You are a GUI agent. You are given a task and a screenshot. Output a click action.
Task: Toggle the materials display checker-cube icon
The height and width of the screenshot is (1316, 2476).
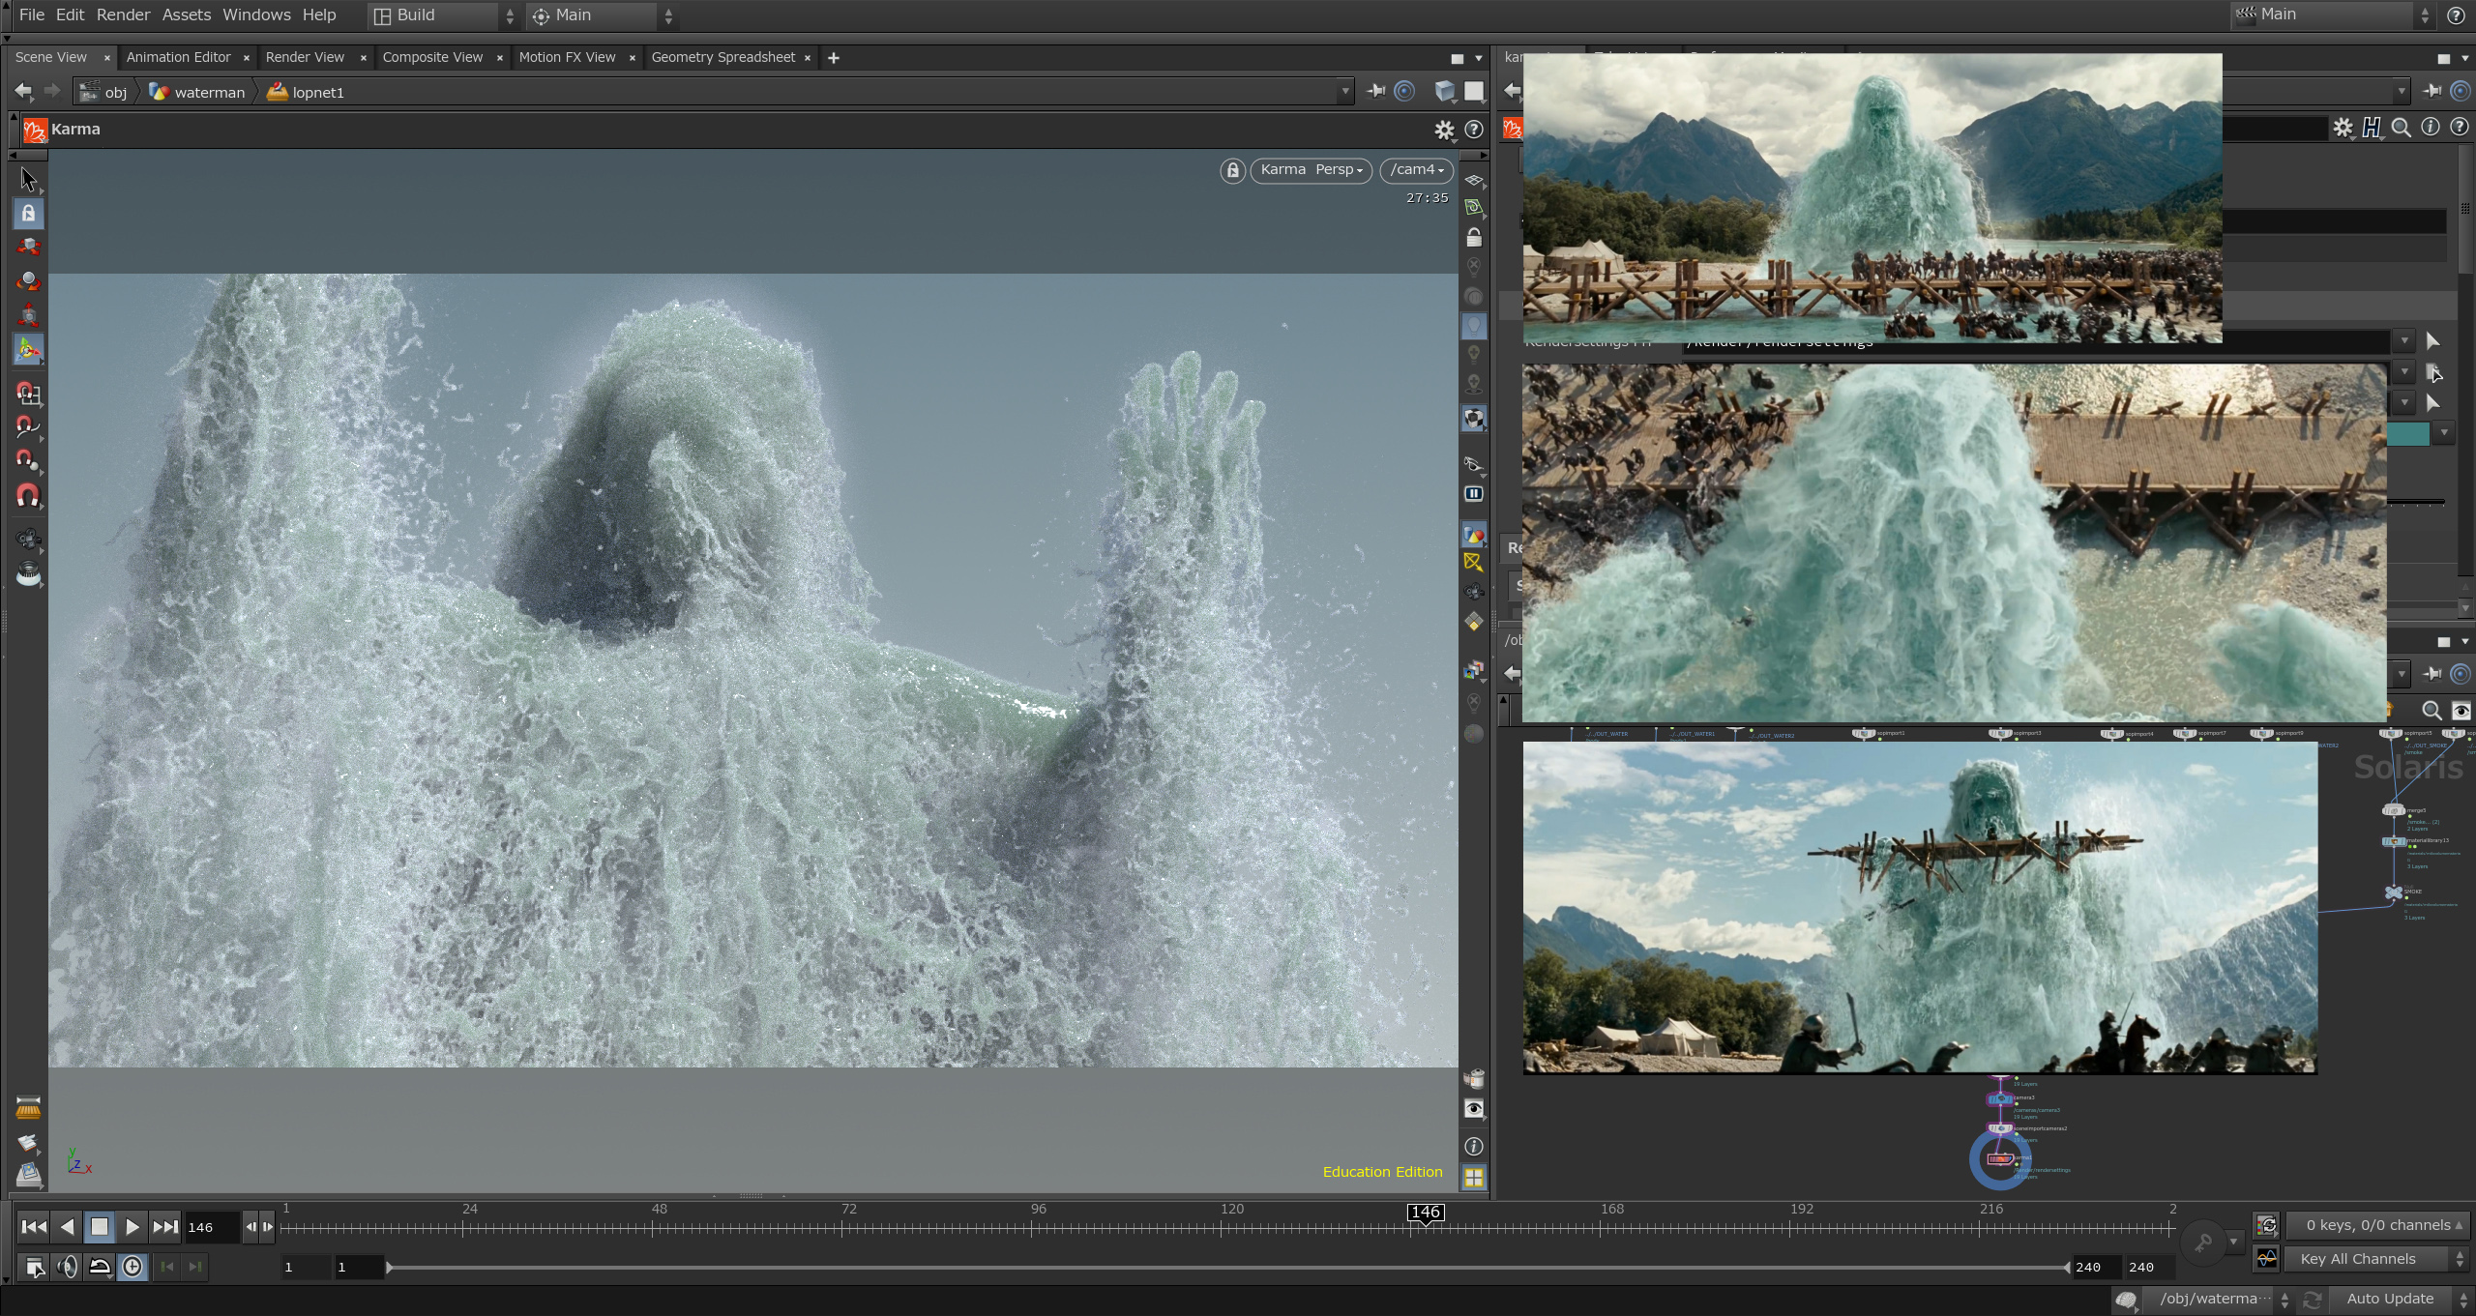click(x=1473, y=419)
